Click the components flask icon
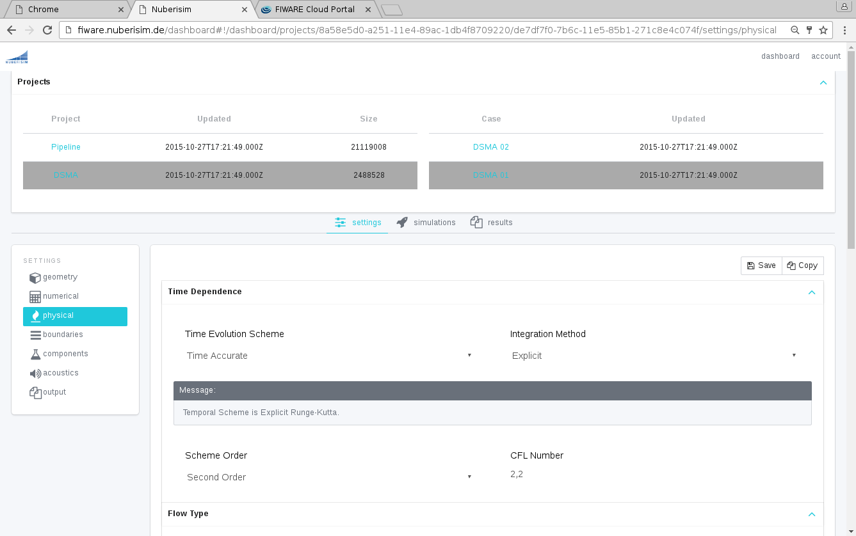The image size is (856, 536). point(35,354)
